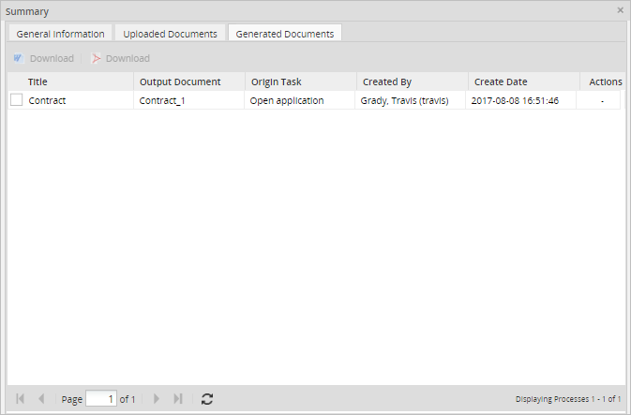Click the Word document Download button
631x415 pixels.
coord(43,58)
